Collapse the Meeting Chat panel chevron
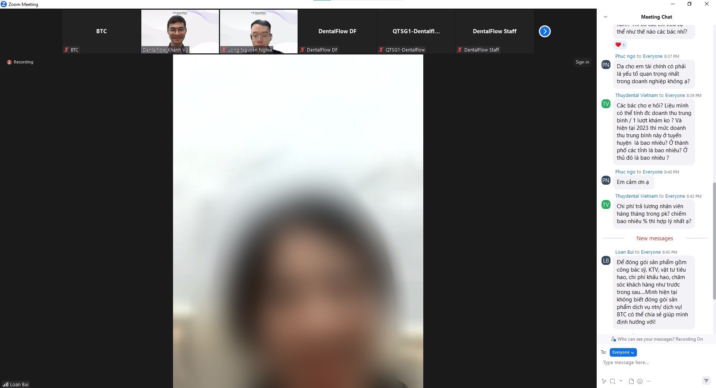This screenshot has height=388, width=716. pos(606,17)
